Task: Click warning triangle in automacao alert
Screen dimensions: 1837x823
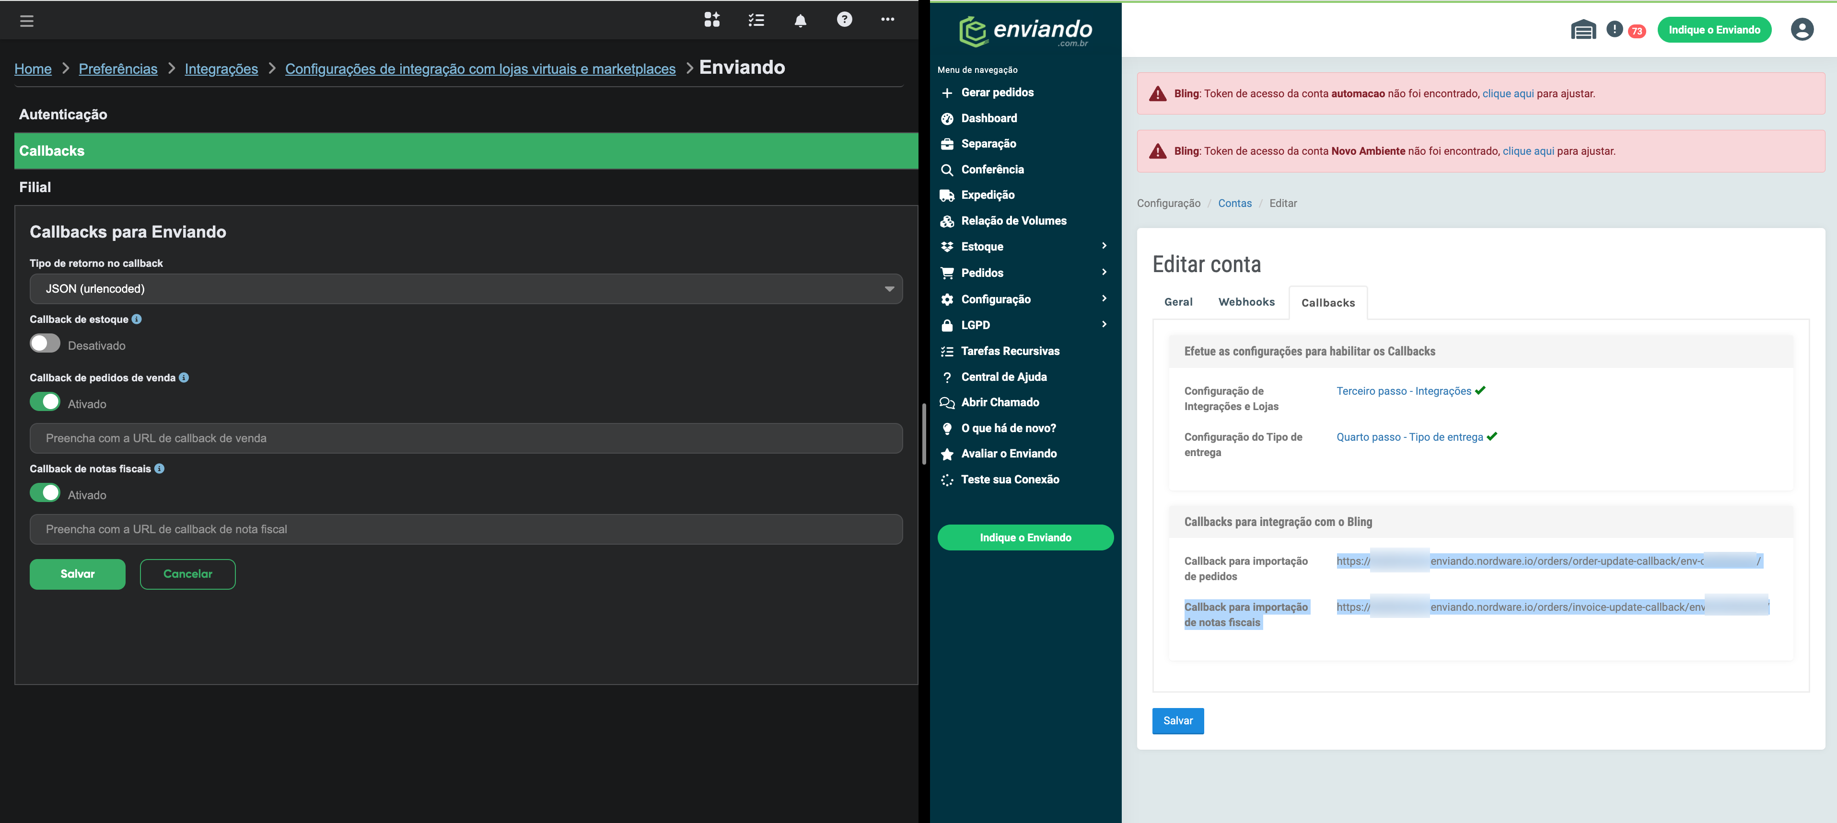Action: tap(1157, 93)
